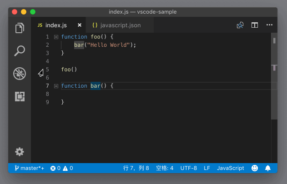
Task: Click the open changes icon in editor toolbar
Action: tap(240, 25)
